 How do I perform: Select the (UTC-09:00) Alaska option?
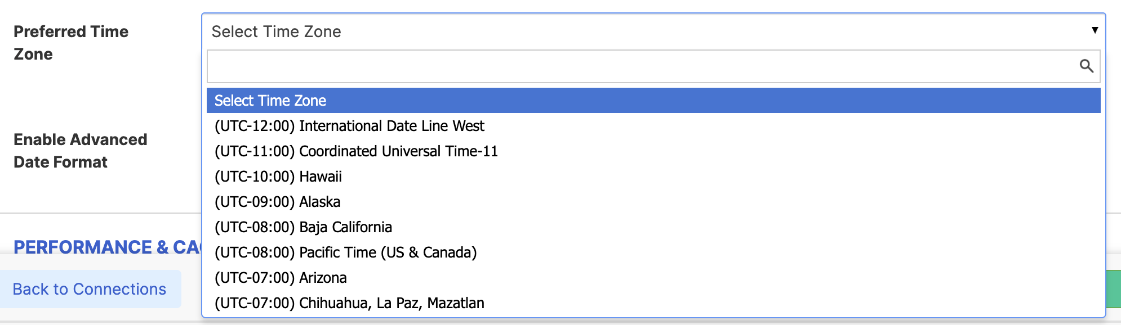276,202
